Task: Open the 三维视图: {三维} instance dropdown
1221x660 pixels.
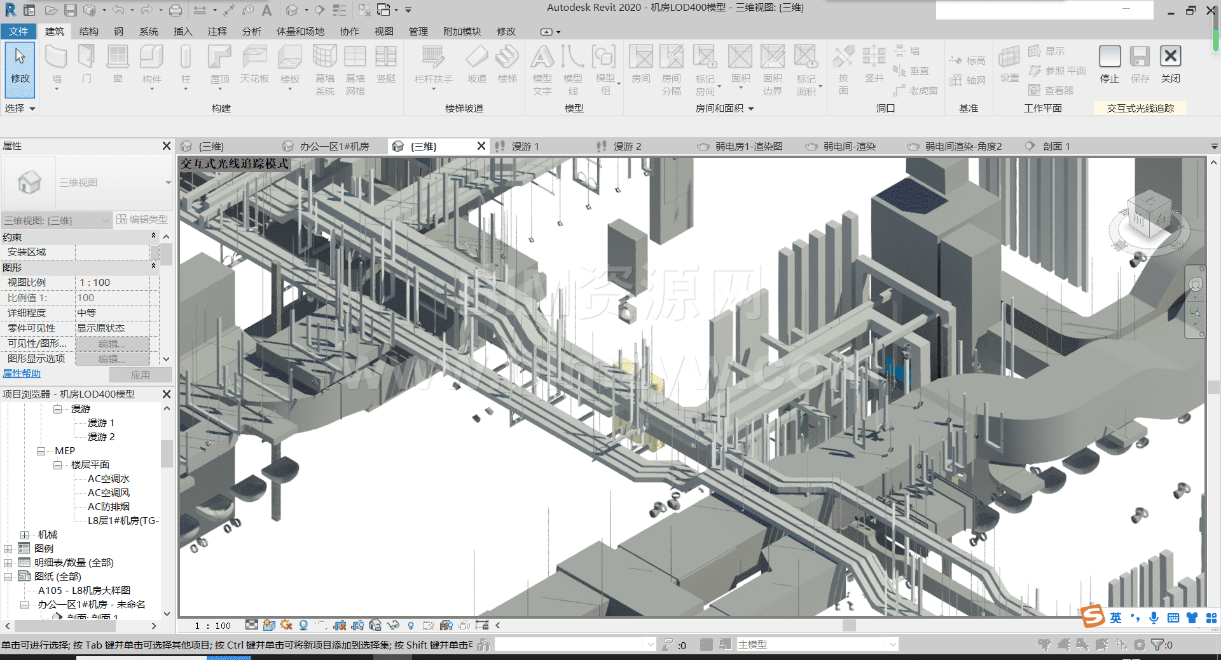Action: (57, 220)
